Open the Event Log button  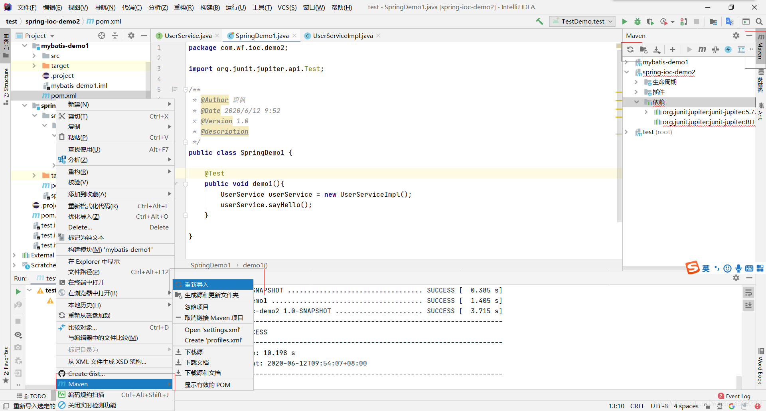point(734,396)
